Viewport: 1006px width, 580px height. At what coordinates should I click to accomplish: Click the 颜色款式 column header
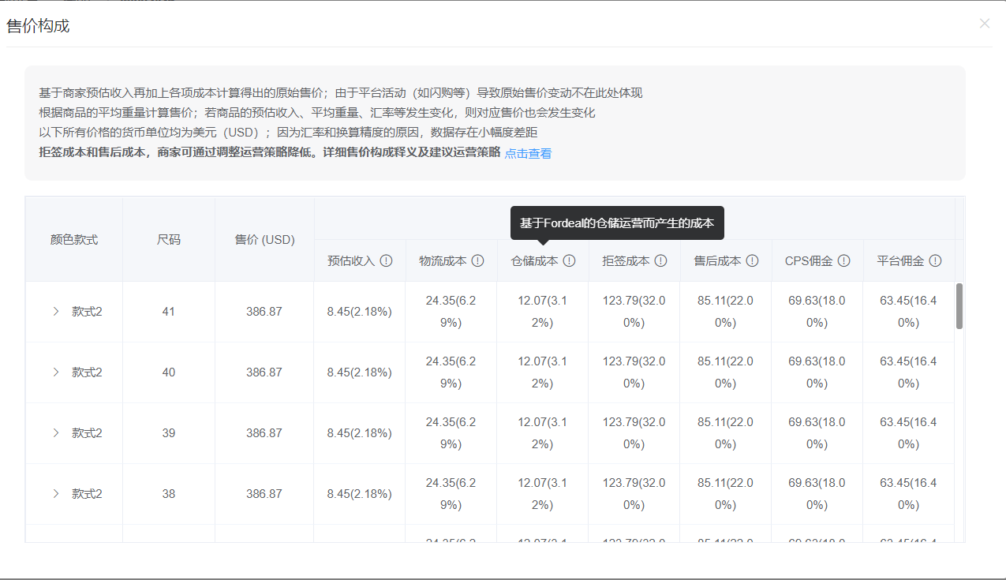tap(73, 239)
